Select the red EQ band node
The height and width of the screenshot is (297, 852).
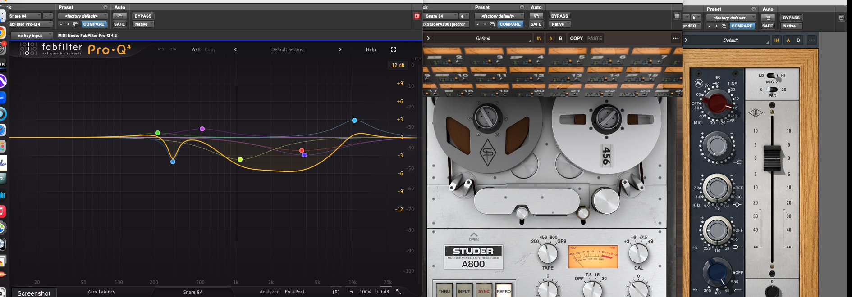pos(302,150)
